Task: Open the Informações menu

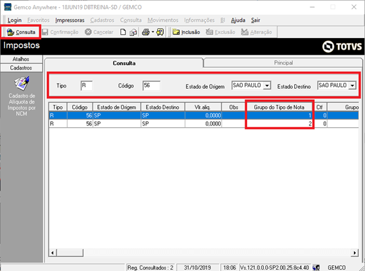Action: (x=200, y=20)
